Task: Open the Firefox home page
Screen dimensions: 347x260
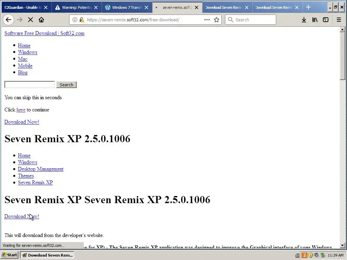Action: click(x=41, y=20)
